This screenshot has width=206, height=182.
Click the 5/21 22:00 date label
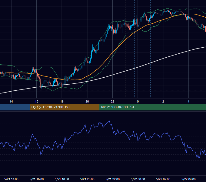tap(113, 179)
